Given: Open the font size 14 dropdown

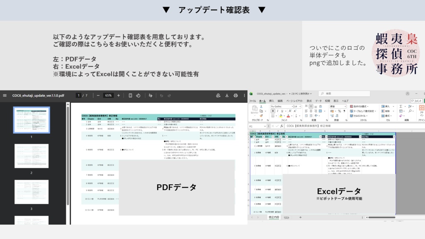Looking at the screenshot, I should (300, 107).
